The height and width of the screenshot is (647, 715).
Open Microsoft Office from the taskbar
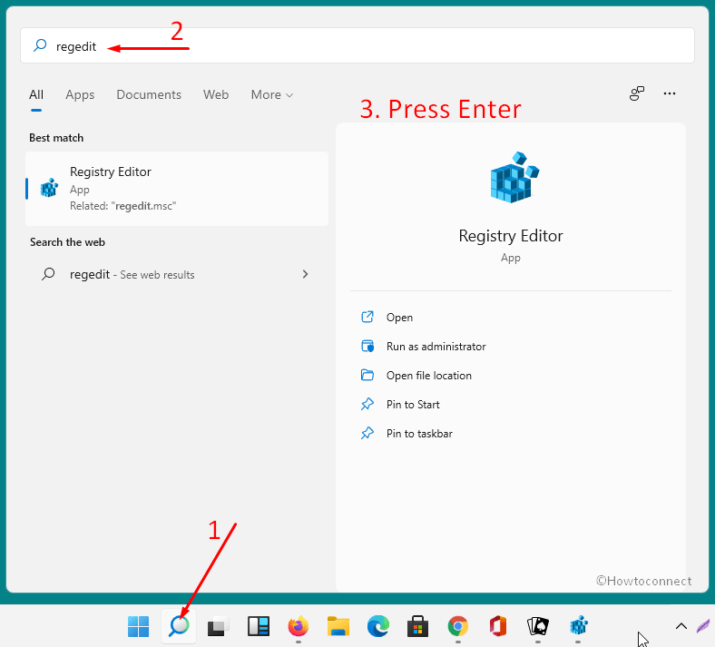pos(498,626)
